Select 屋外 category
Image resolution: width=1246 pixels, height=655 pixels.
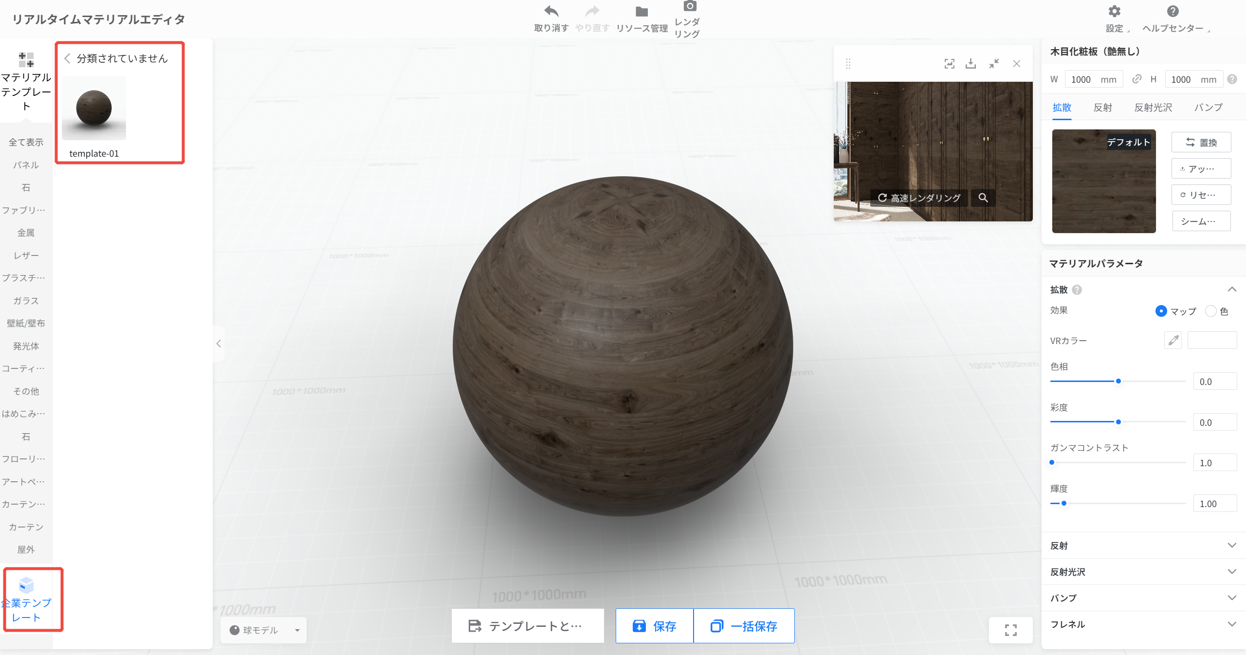pos(26,549)
